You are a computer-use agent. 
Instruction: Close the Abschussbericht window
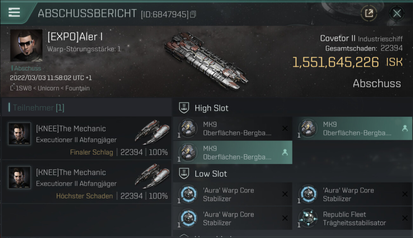coord(397,13)
